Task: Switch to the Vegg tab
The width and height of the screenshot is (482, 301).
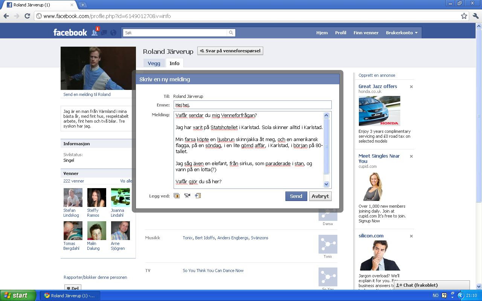Action: pos(154,63)
